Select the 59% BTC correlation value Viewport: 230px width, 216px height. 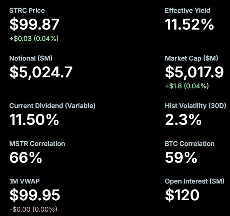tap(181, 158)
